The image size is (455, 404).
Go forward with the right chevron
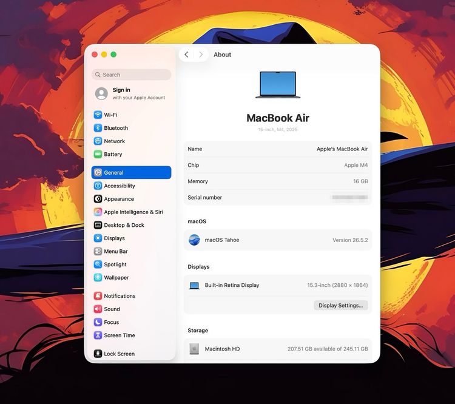[x=201, y=55]
